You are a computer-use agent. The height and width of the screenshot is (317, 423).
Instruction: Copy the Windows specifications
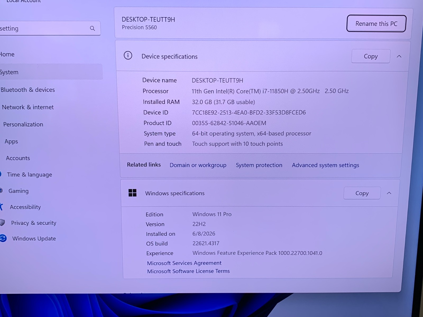(x=362, y=193)
